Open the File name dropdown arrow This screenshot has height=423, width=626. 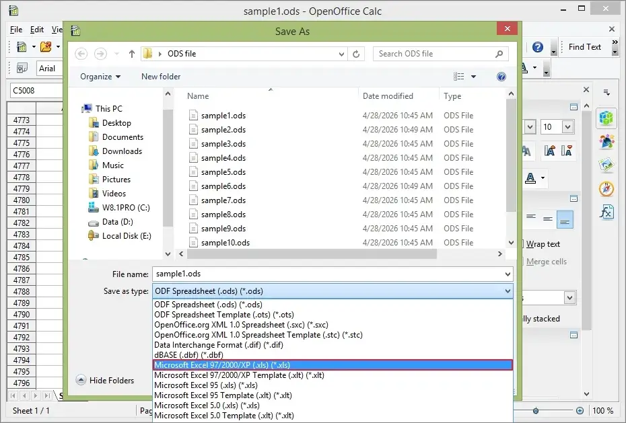508,274
